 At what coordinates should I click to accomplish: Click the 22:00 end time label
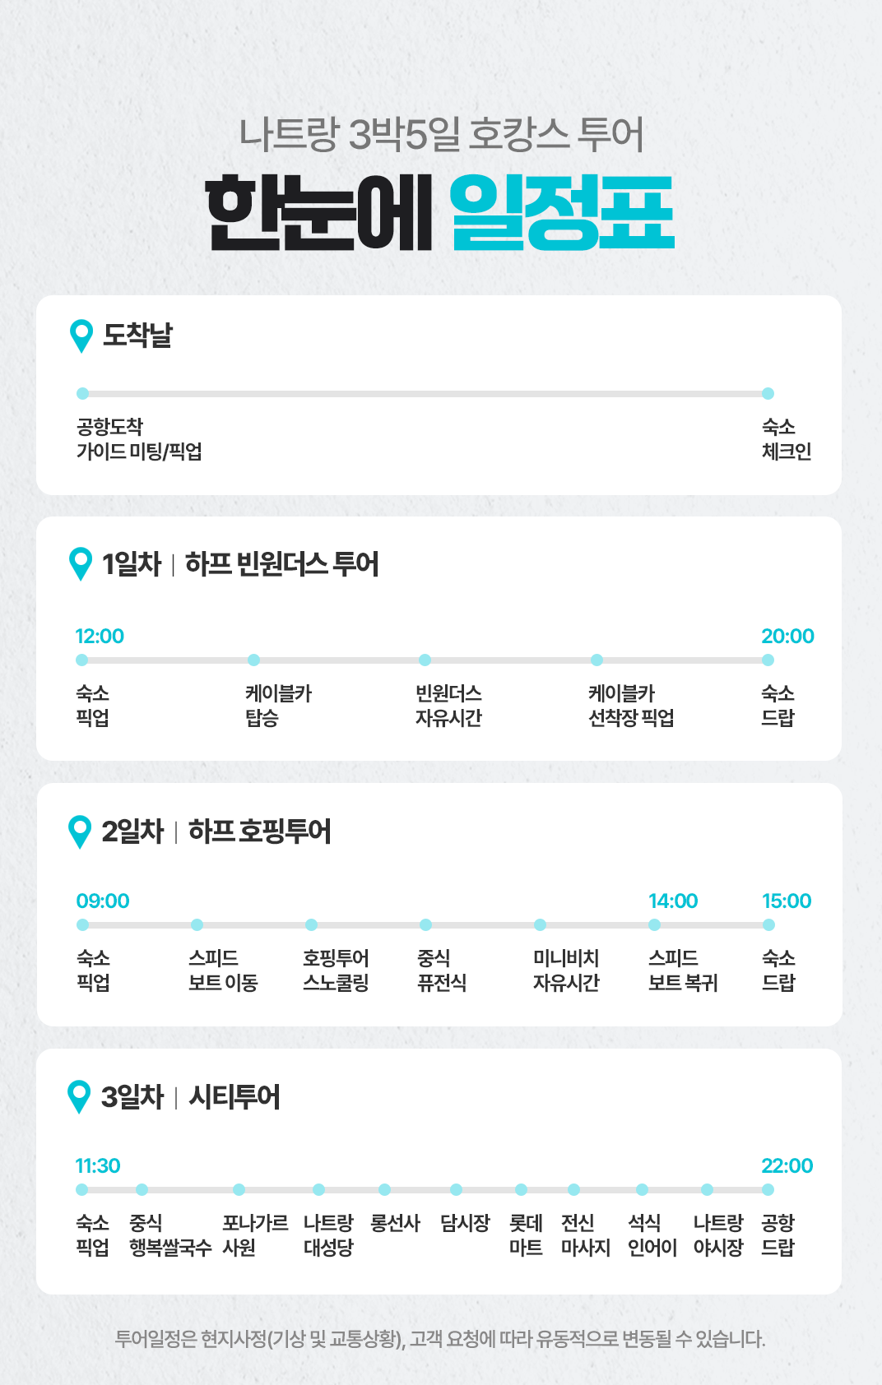point(787,1165)
